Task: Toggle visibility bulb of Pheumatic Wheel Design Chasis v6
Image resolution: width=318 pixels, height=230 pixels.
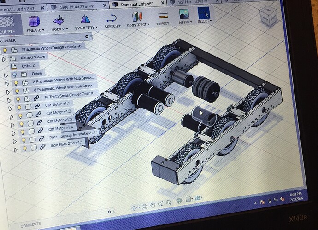Action: click(x=5, y=51)
